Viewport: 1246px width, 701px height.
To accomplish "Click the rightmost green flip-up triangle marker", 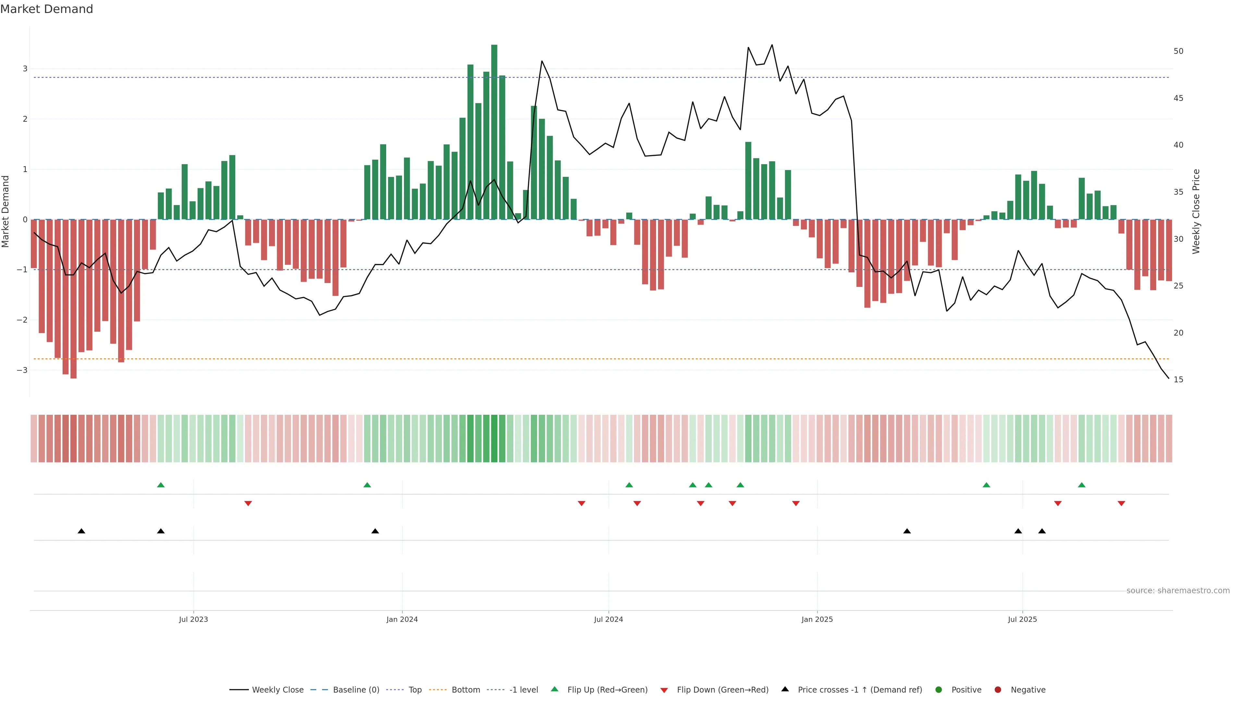I will tap(1081, 485).
